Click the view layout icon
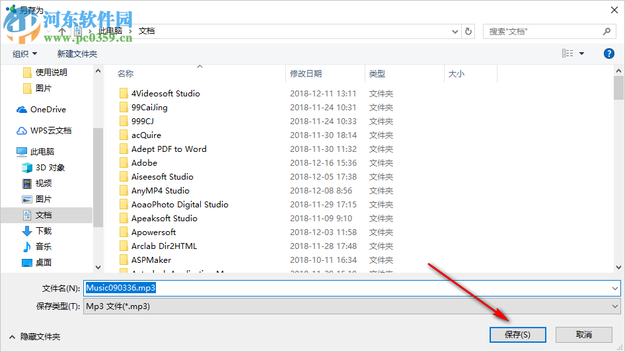625x352 pixels. pyautogui.click(x=568, y=53)
